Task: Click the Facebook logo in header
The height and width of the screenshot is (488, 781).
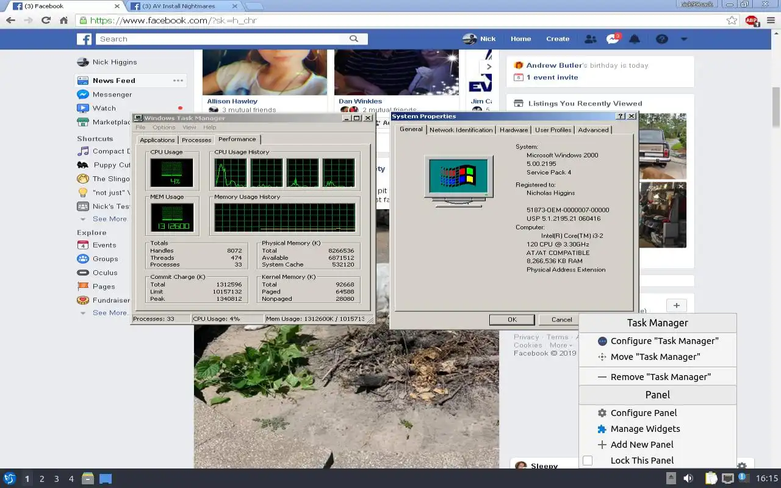Action: [x=84, y=39]
